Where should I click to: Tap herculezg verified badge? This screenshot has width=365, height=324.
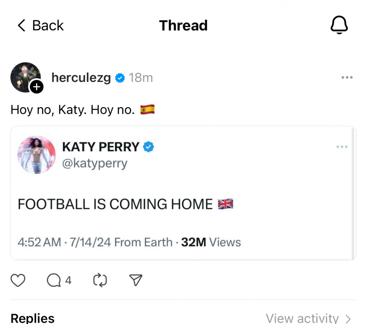120,78
